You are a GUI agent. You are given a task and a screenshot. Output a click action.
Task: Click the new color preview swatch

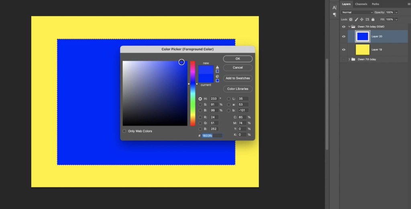coord(206,70)
